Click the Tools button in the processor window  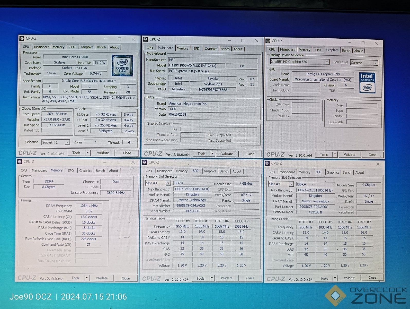76,153
